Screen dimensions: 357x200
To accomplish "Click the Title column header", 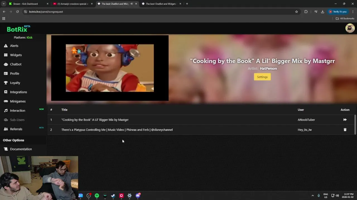I will tap(64, 110).
